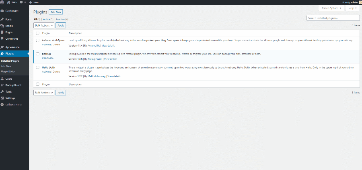Open Plugin Editor submenu item
This screenshot has width=362, height=170.
pos(8,71)
